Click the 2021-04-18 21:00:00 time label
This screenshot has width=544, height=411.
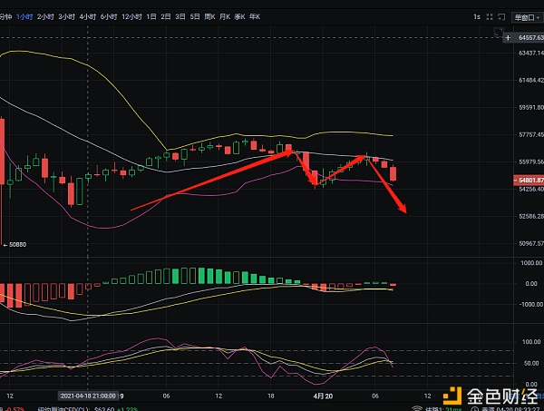click(88, 396)
